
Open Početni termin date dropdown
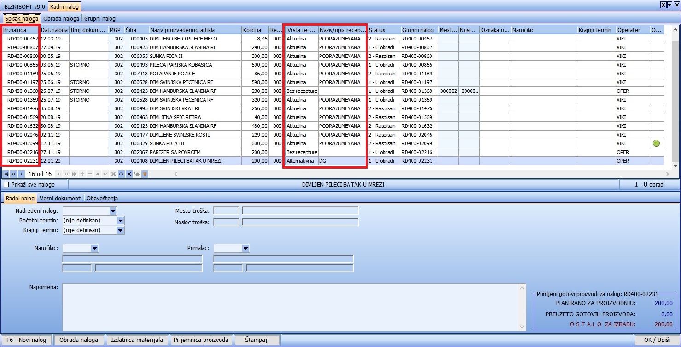[121, 221]
